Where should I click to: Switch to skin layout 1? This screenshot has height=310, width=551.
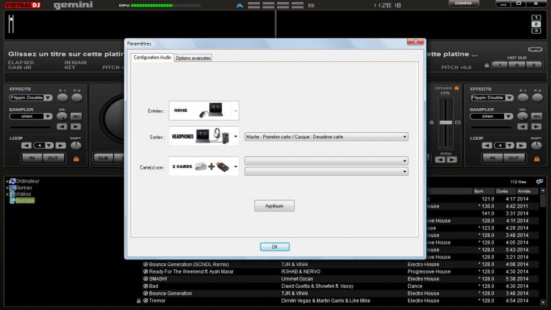[536, 18]
